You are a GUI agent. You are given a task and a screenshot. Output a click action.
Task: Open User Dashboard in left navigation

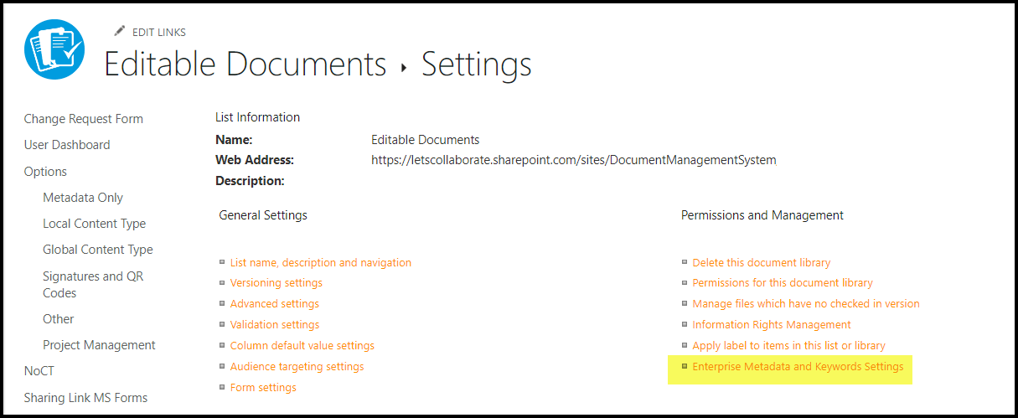pyautogui.click(x=67, y=145)
